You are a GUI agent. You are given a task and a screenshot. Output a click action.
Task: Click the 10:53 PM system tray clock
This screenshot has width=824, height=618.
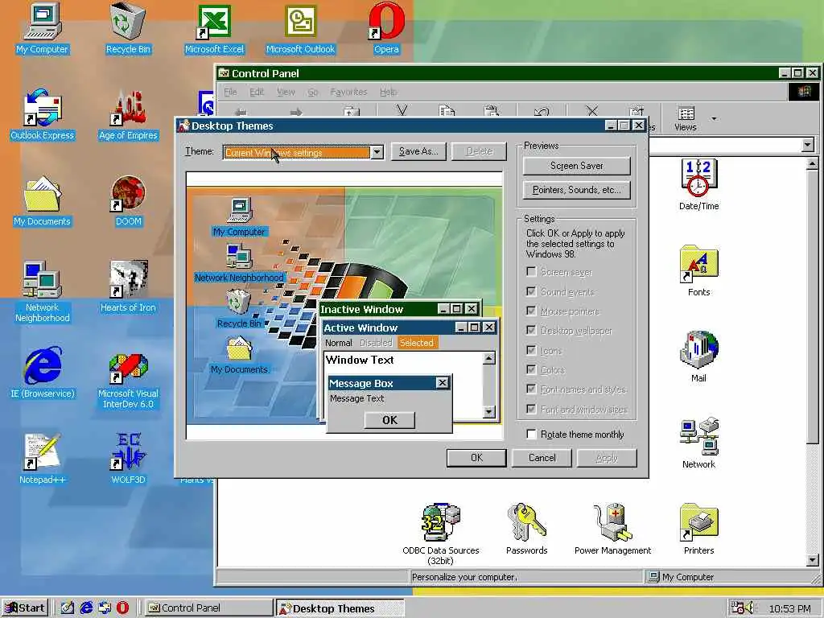[789, 608]
